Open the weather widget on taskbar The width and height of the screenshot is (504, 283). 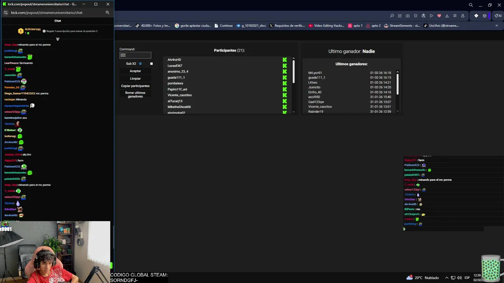point(422,277)
